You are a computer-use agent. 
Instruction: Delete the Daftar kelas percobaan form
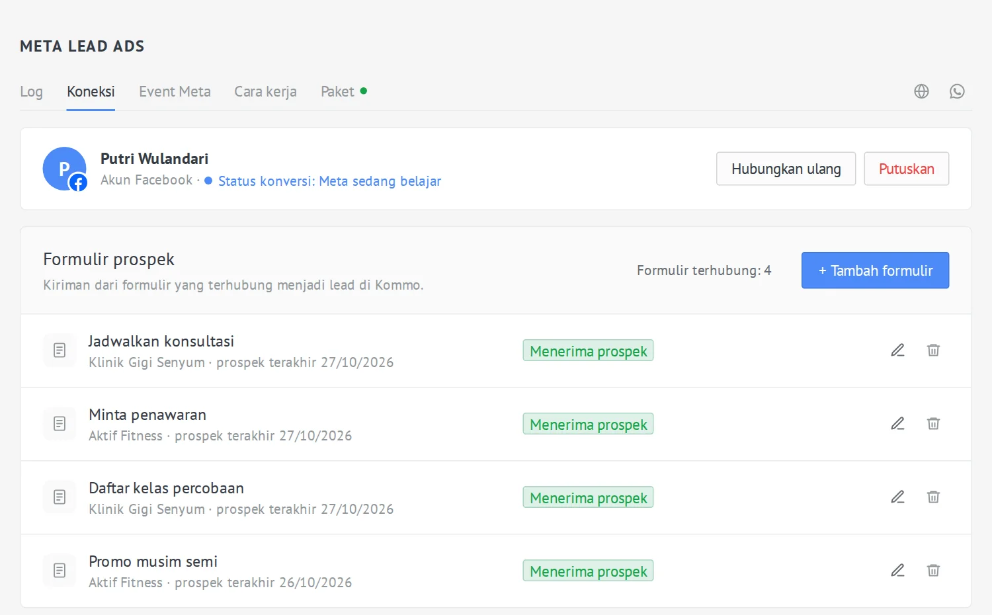click(933, 497)
